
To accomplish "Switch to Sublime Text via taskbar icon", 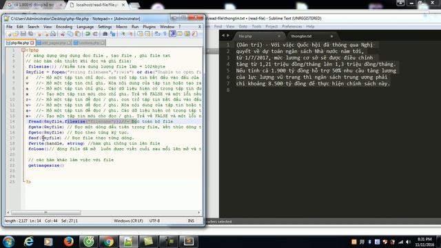I will pos(189,242).
